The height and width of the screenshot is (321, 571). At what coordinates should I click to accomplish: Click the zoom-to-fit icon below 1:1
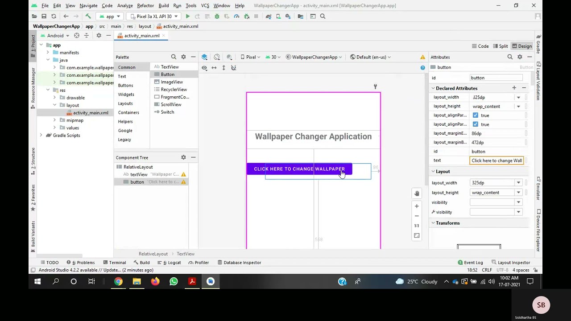pos(417,235)
